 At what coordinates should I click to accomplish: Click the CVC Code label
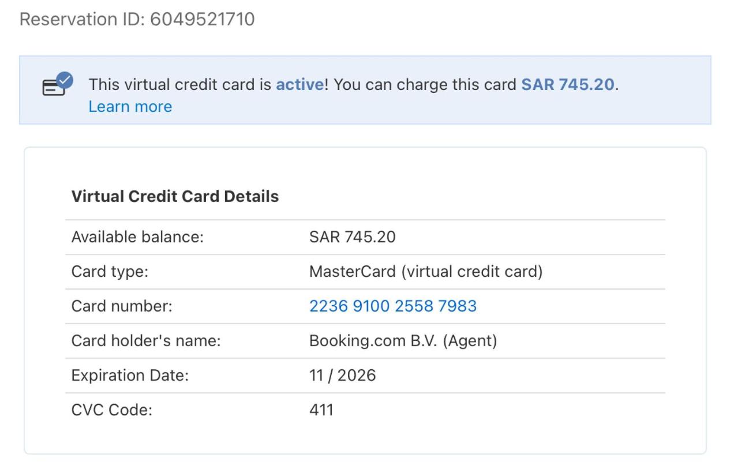point(111,410)
